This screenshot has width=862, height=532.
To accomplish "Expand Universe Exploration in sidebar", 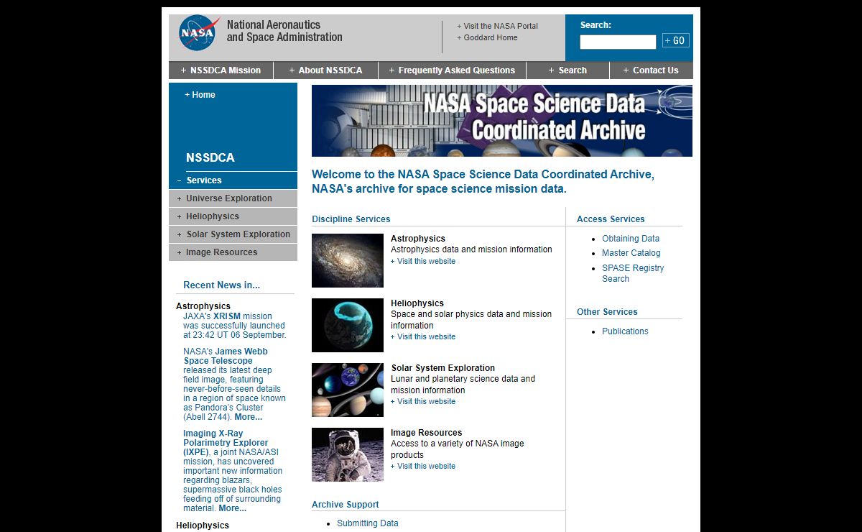I will 233,198.
